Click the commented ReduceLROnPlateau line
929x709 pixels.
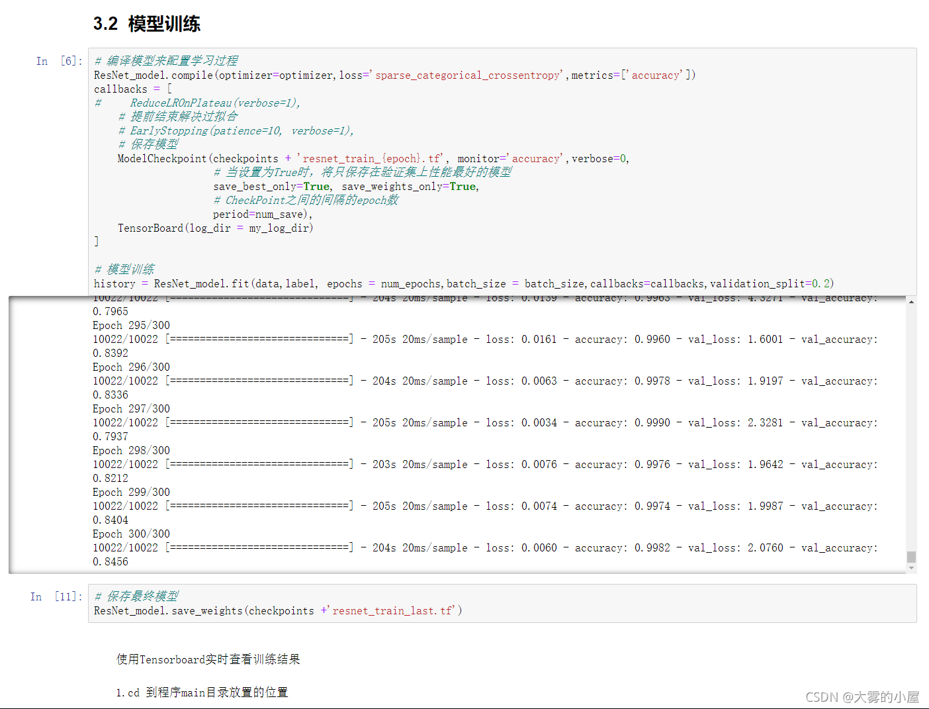click(x=197, y=103)
